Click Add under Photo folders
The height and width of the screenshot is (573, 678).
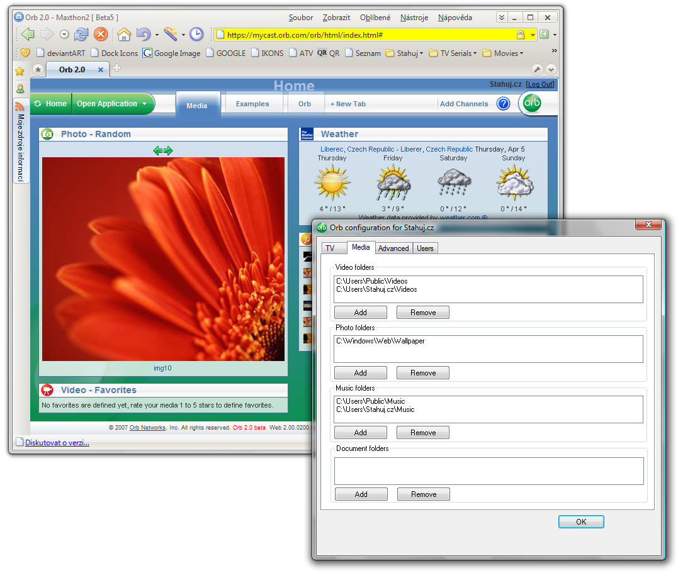click(361, 372)
